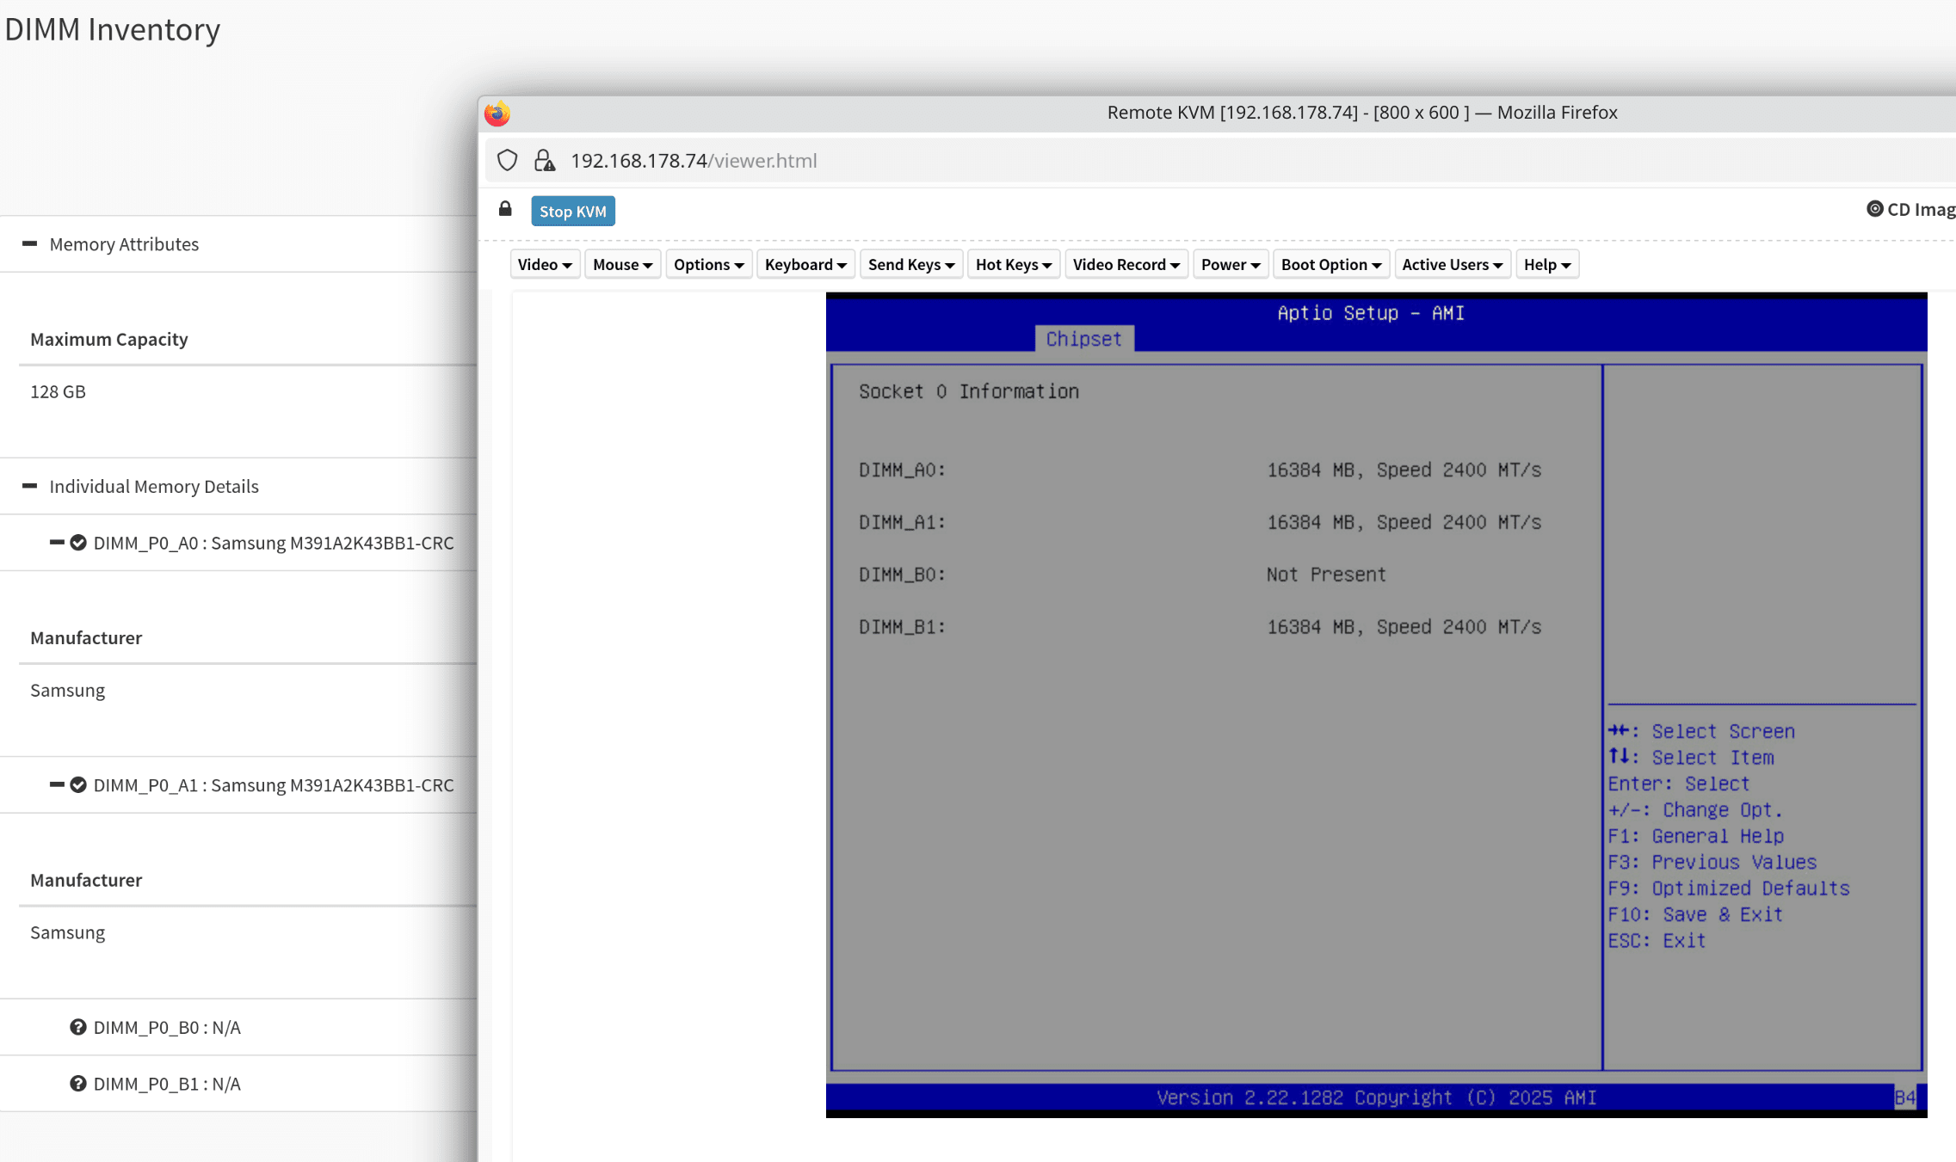
Task: Stop the KVM session
Action: click(573, 212)
